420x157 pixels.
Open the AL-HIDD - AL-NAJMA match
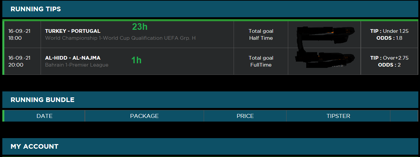click(73, 58)
